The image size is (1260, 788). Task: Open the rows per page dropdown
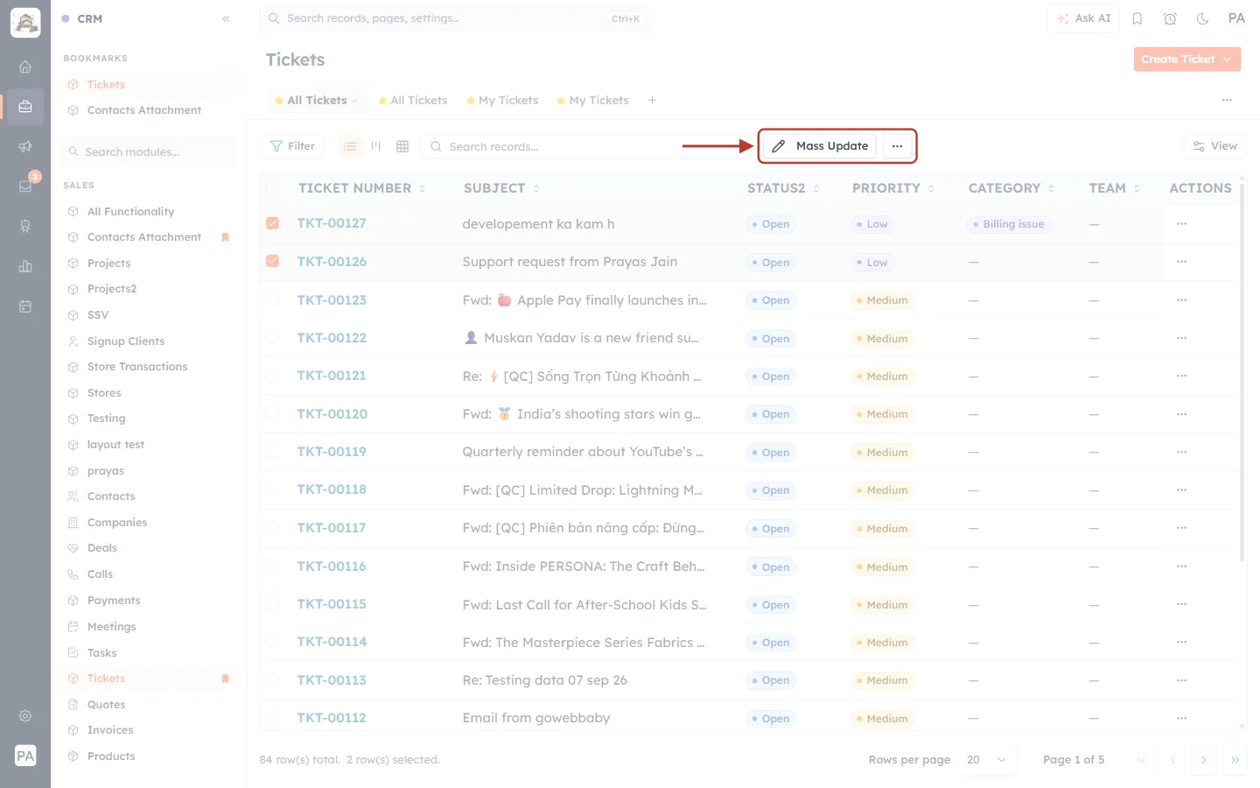point(986,760)
